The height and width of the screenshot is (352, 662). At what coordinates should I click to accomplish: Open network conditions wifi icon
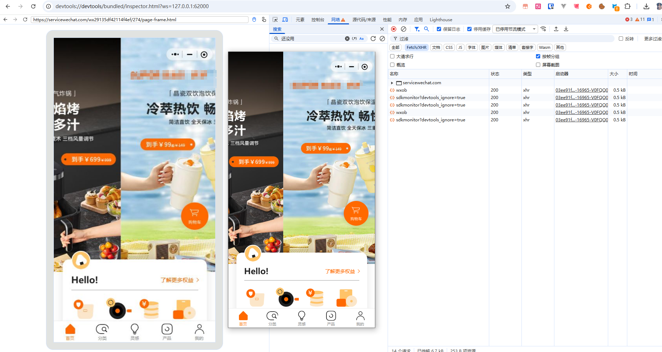543,29
